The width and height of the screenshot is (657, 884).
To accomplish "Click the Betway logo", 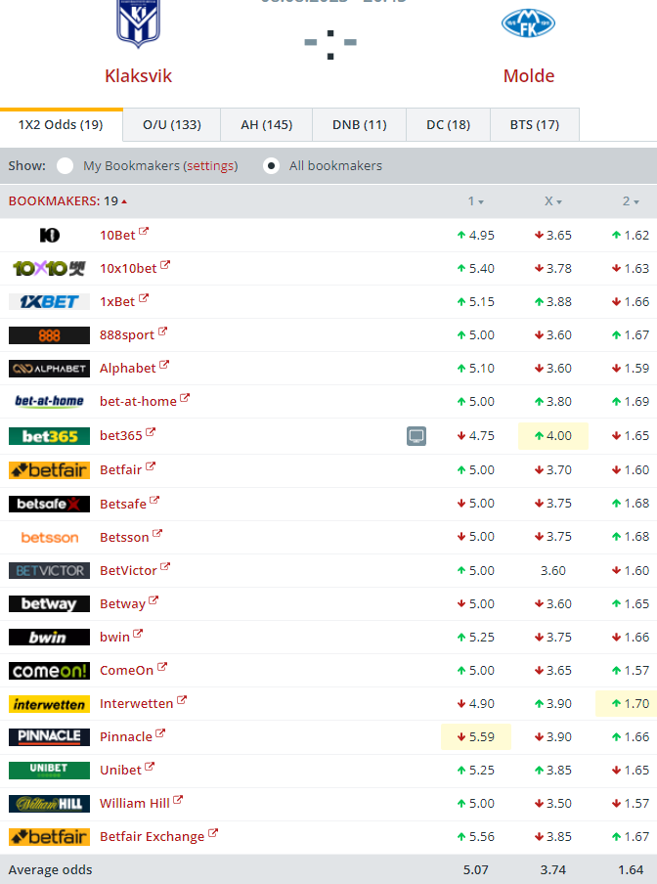I will (49, 603).
